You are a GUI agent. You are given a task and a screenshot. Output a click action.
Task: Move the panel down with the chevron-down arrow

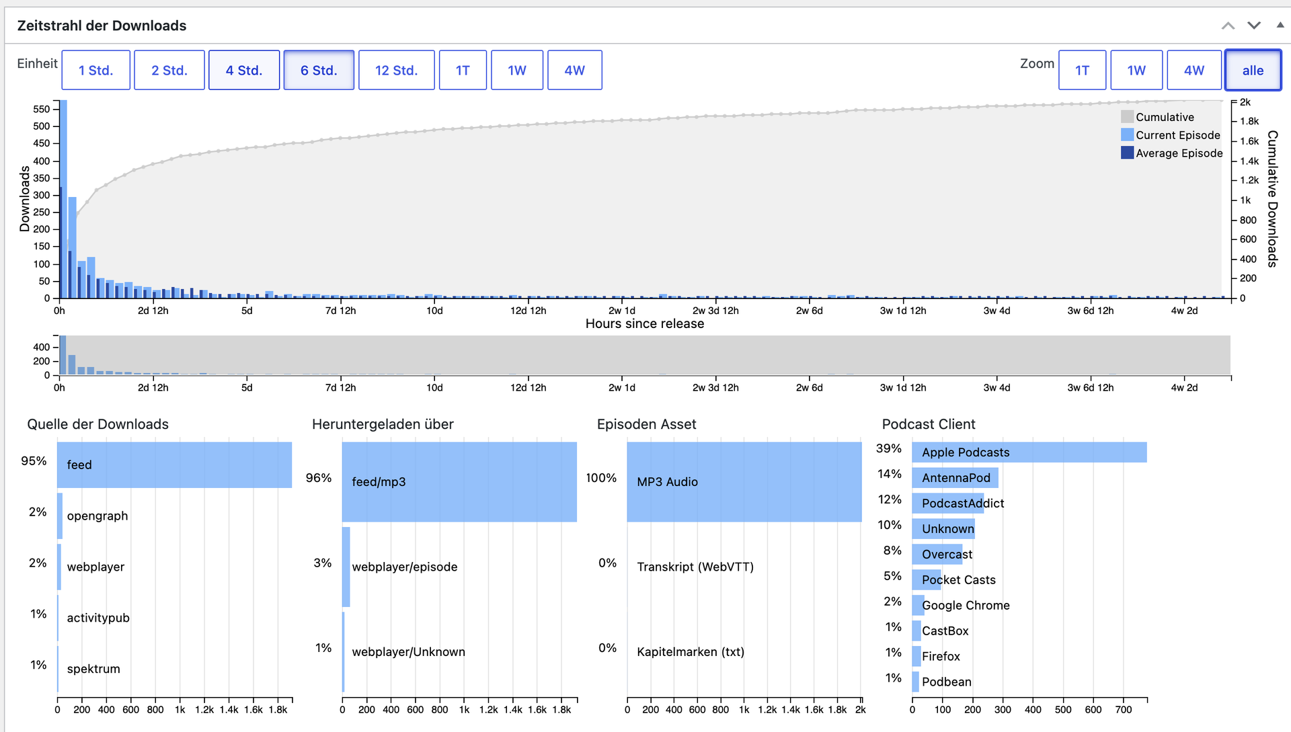(1254, 26)
